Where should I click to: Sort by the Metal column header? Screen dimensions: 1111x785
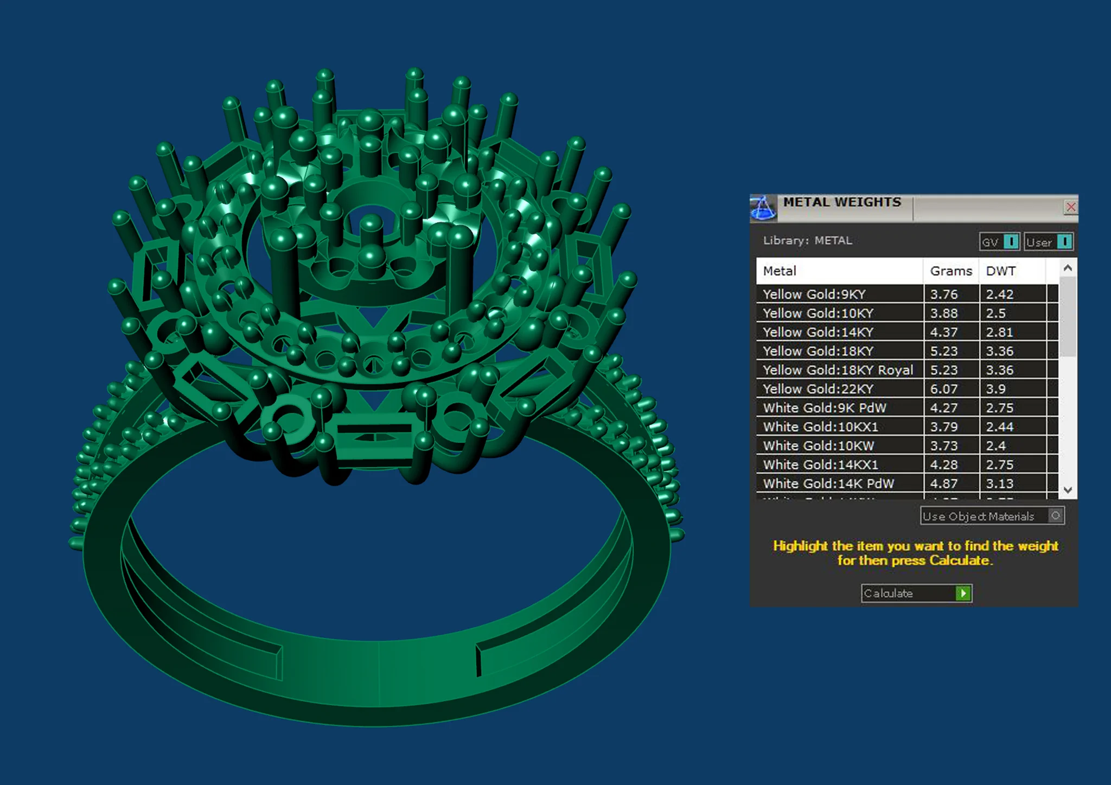pos(840,271)
